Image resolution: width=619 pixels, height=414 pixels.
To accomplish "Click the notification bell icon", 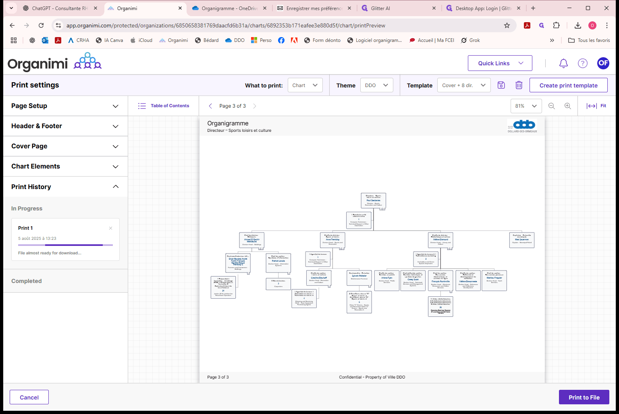I will (563, 63).
